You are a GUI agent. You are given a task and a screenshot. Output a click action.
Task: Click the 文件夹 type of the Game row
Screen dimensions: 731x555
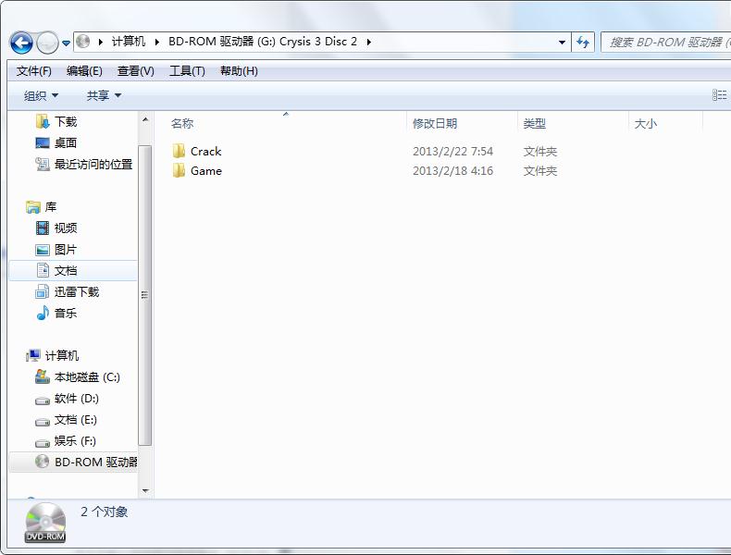pos(539,171)
